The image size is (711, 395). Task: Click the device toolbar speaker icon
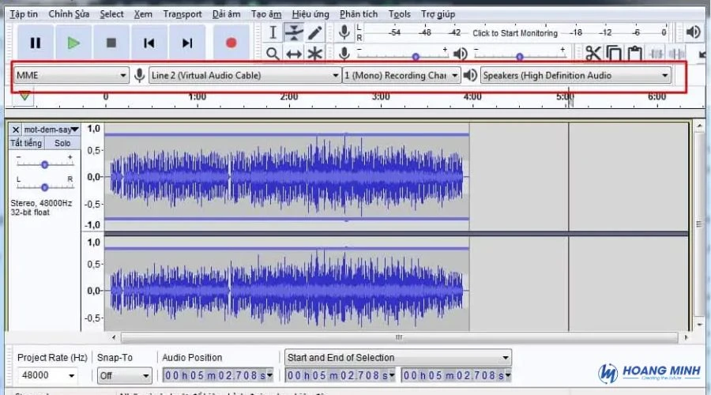pos(470,75)
